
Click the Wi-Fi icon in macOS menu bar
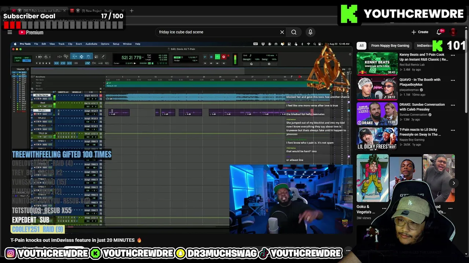pos(309,44)
